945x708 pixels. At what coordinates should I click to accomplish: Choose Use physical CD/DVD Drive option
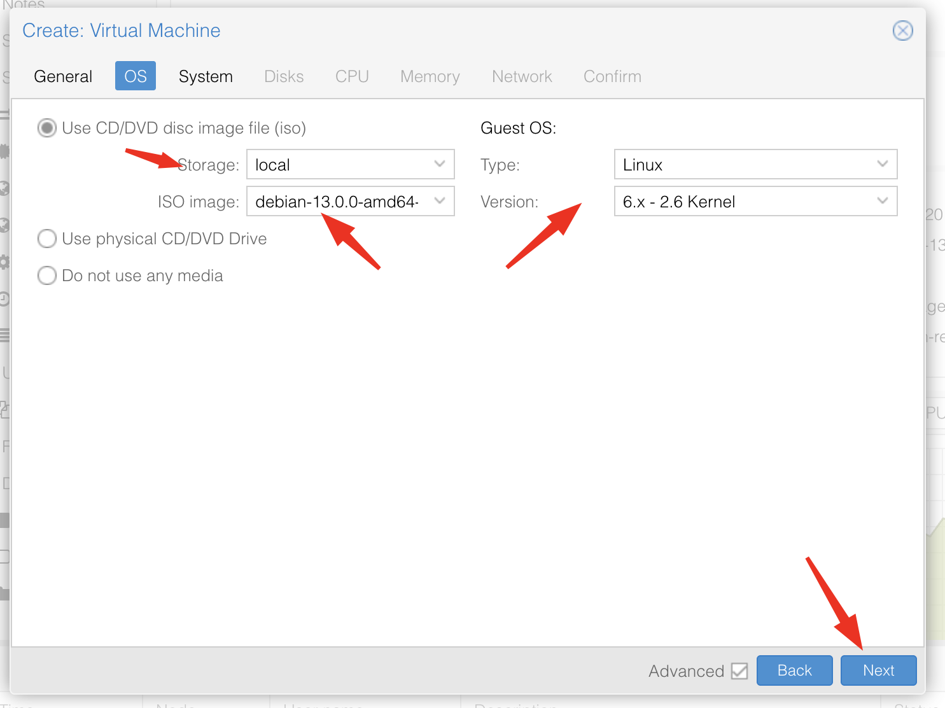point(47,239)
